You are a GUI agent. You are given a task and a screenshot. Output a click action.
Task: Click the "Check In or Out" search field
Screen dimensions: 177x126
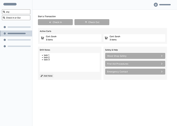coord(16,18)
